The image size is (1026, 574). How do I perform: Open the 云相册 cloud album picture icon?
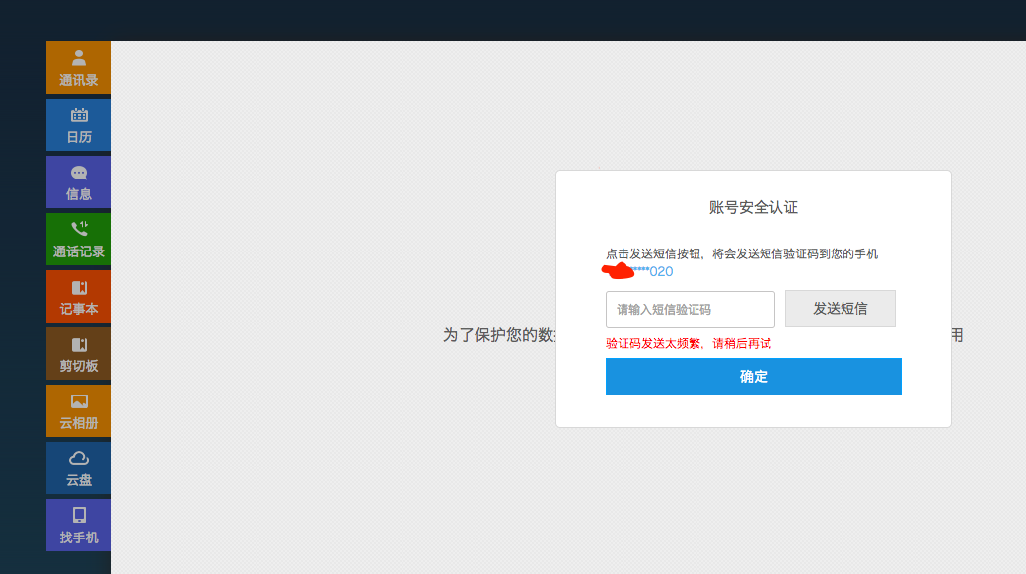79,399
